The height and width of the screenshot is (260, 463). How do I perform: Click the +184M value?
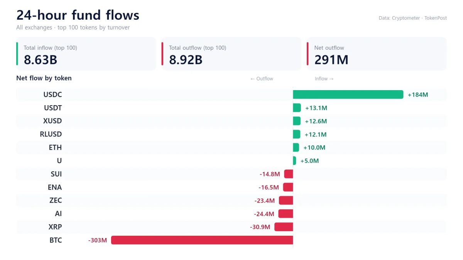418,95
